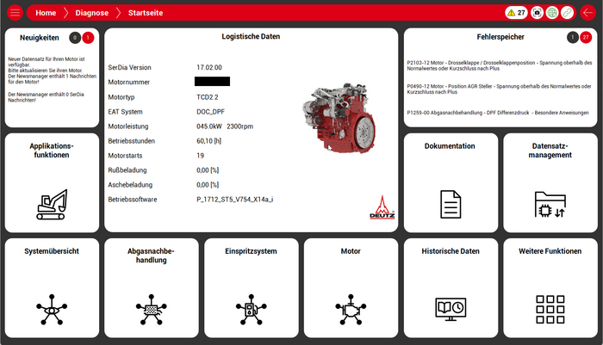Go to Home in the breadcrumb
The height and width of the screenshot is (345, 603).
[x=46, y=13]
